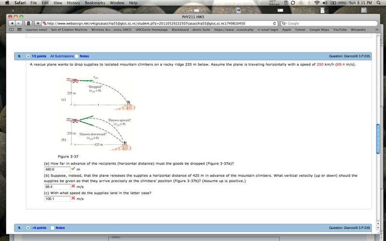
Task: Open Notes for question 9
Action: (x=60, y=228)
